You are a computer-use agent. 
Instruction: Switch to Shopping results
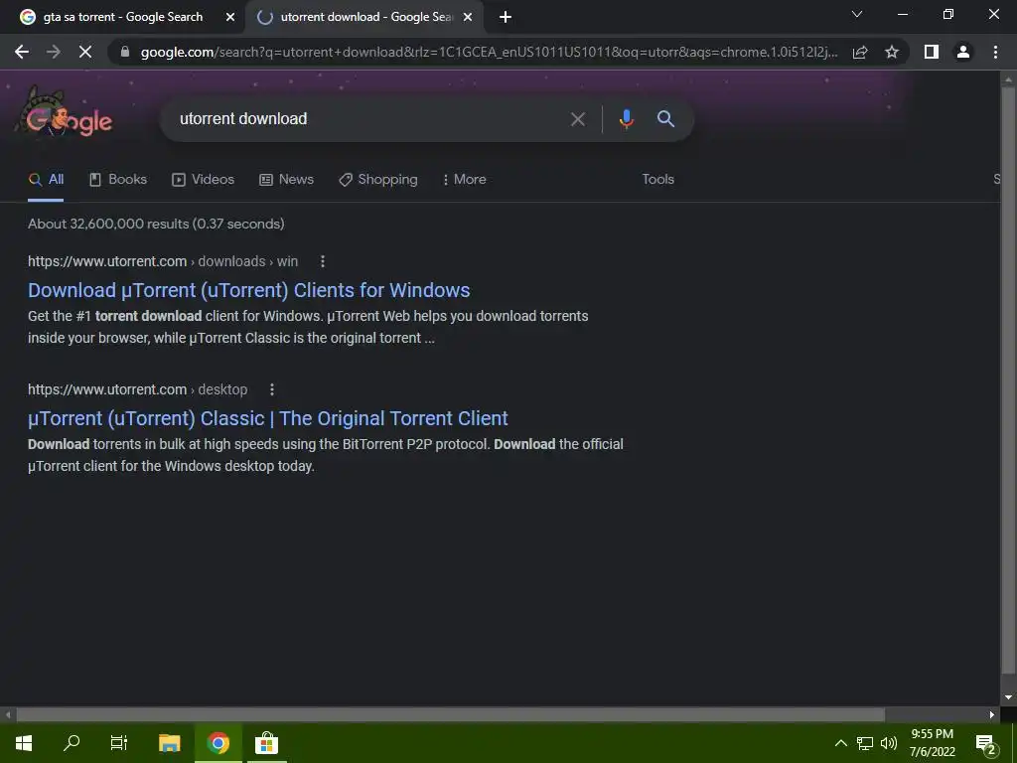(x=378, y=180)
